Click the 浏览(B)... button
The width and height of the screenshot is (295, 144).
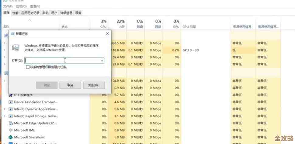pyautogui.click(x=94, y=85)
